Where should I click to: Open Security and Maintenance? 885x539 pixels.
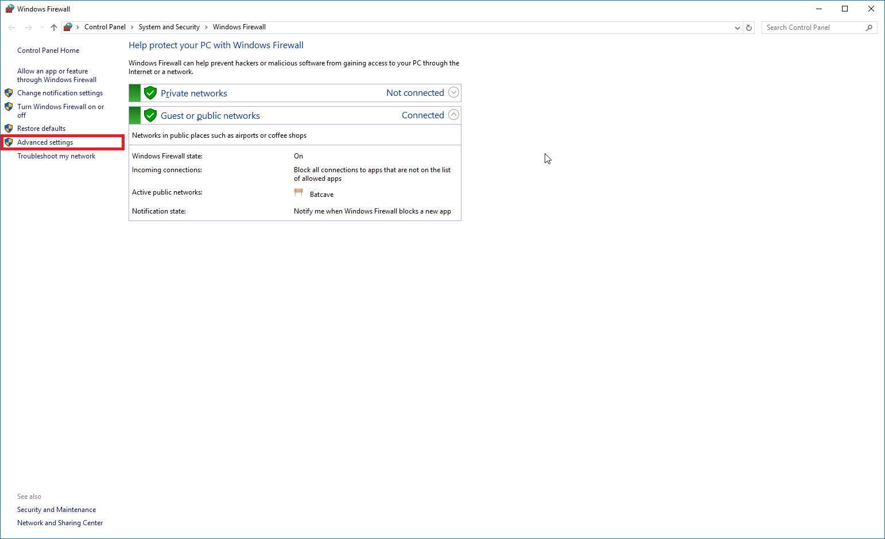pyautogui.click(x=56, y=510)
